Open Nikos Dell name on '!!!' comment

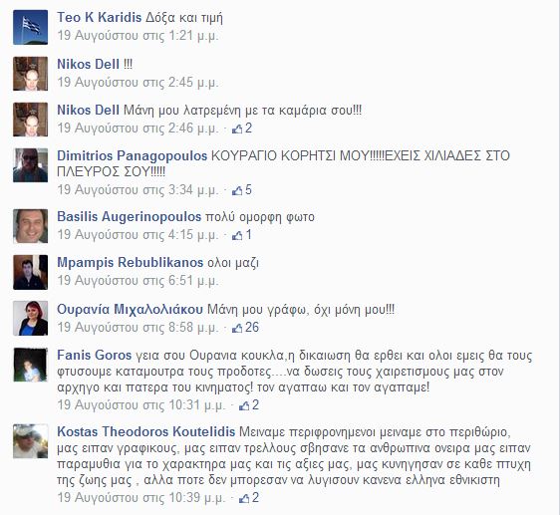89,65
